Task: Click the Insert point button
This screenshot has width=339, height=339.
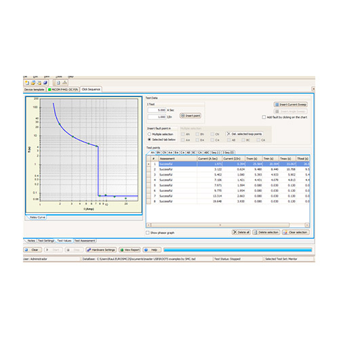Action: pos(191,116)
